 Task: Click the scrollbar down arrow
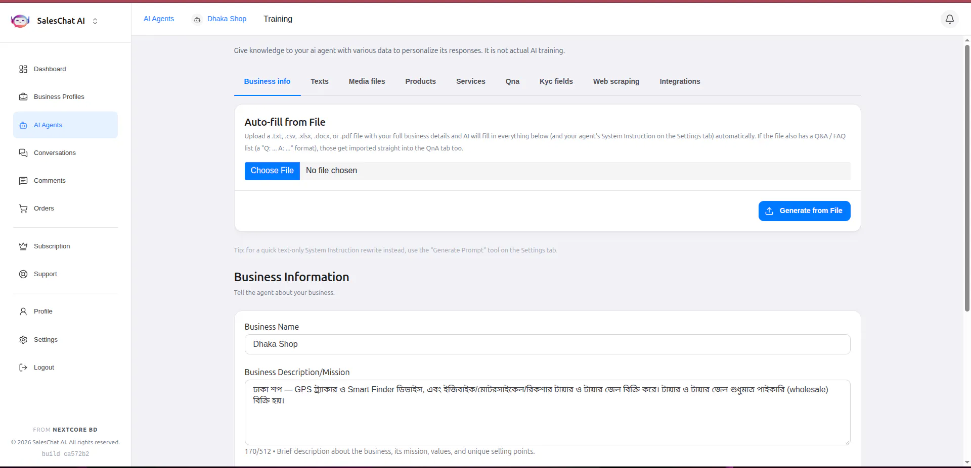(967, 462)
